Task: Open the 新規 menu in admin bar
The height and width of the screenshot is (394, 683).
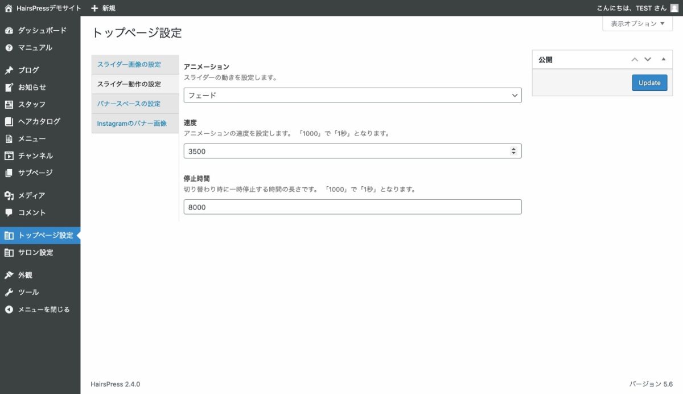Action: point(103,8)
